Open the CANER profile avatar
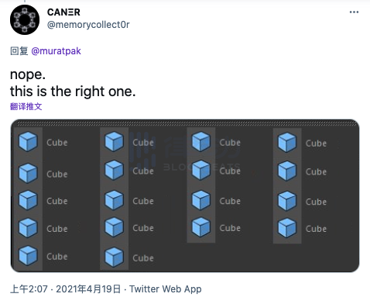This screenshot has height=304, width=370. click(25, 19)
